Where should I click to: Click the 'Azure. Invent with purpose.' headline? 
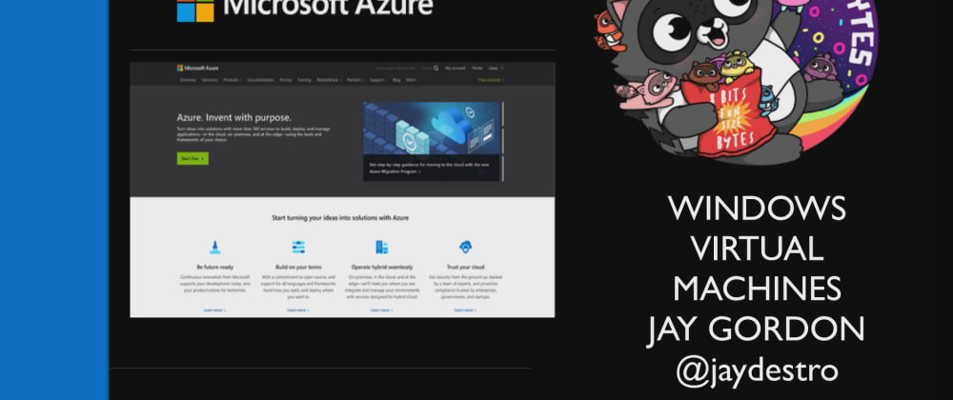[x=234, y=118]
